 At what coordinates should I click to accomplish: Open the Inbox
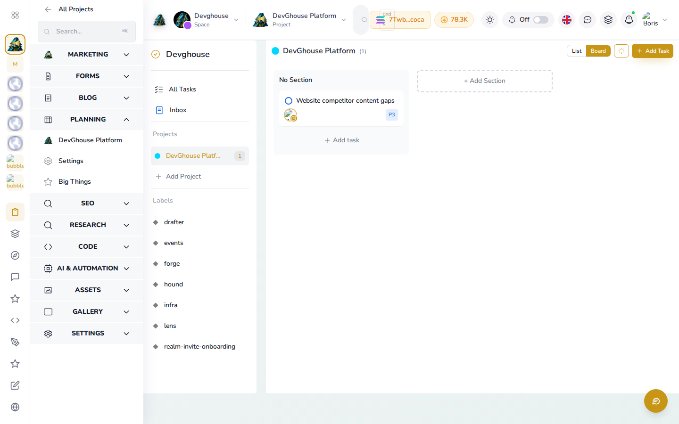coord(200,110)
